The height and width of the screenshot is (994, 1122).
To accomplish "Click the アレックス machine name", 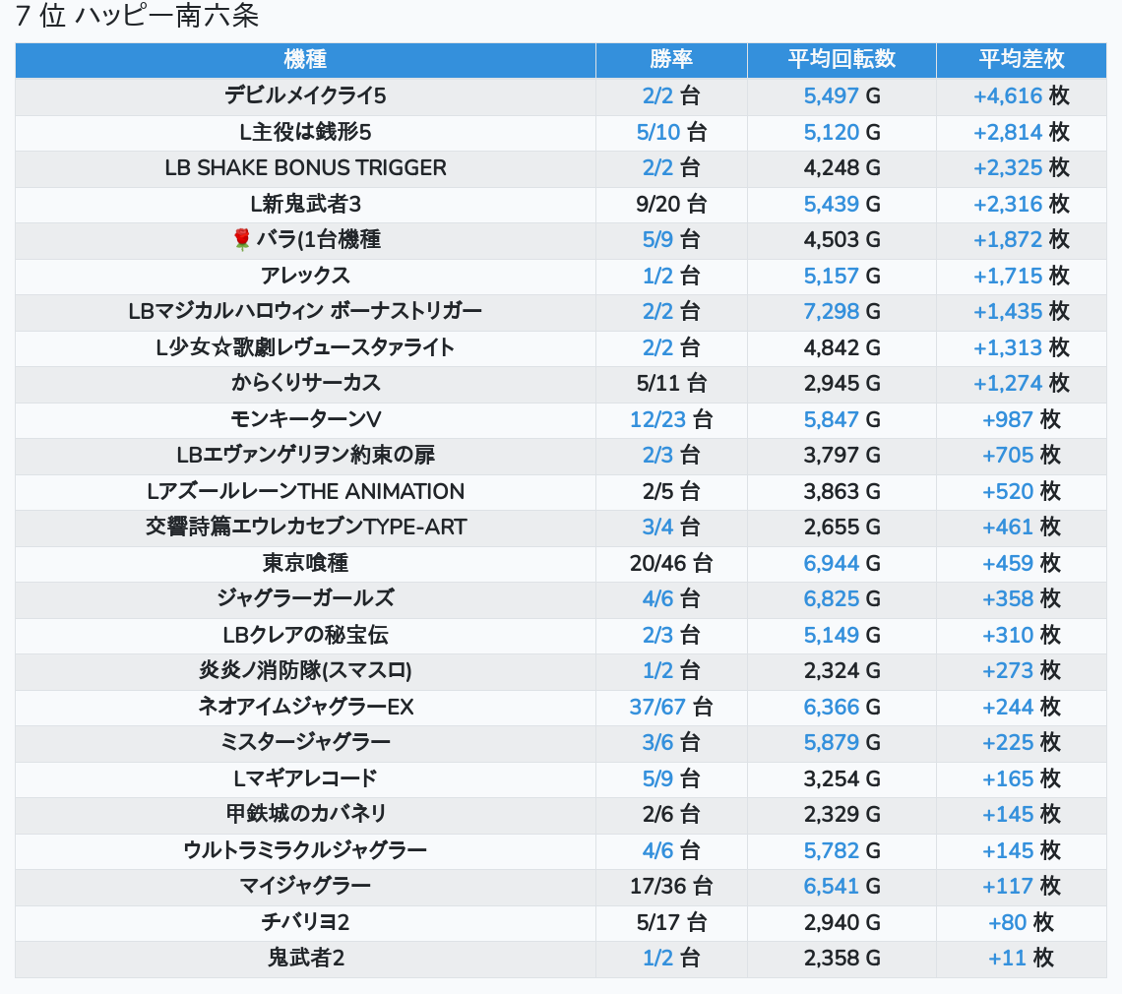I will point(305,276).
